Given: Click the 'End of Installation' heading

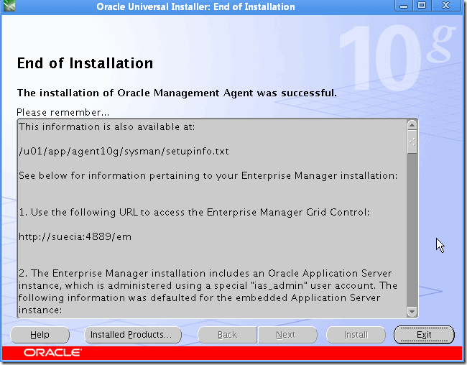Looking at the screenshot, I should click(x=85, y=63).
